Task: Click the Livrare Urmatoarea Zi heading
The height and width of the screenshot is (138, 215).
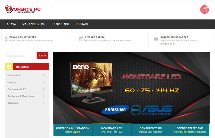Action: pos(174,37)
